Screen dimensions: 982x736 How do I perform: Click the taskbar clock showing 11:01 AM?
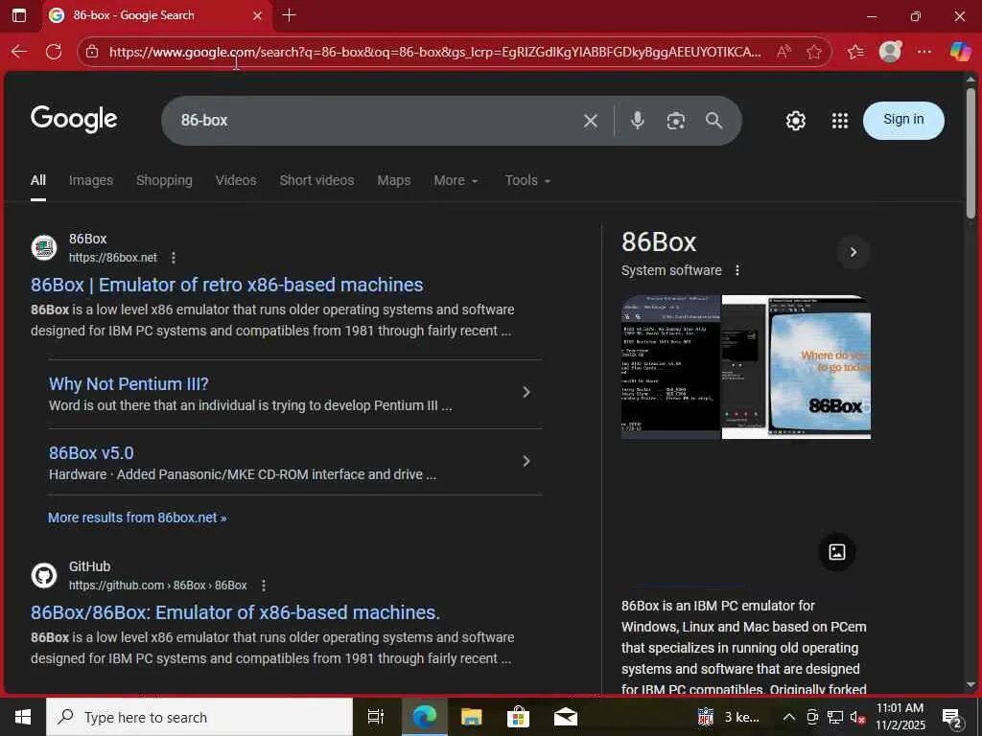pos(900,717)
